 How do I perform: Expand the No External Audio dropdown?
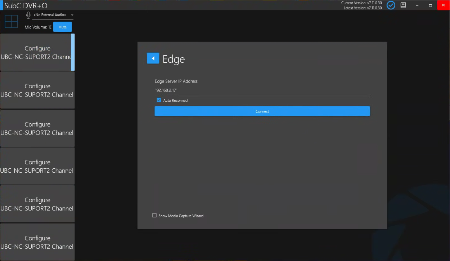tap(72, 15)
